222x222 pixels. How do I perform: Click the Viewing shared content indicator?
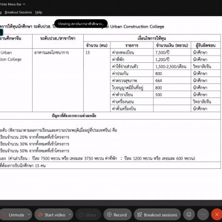[81, 24]
